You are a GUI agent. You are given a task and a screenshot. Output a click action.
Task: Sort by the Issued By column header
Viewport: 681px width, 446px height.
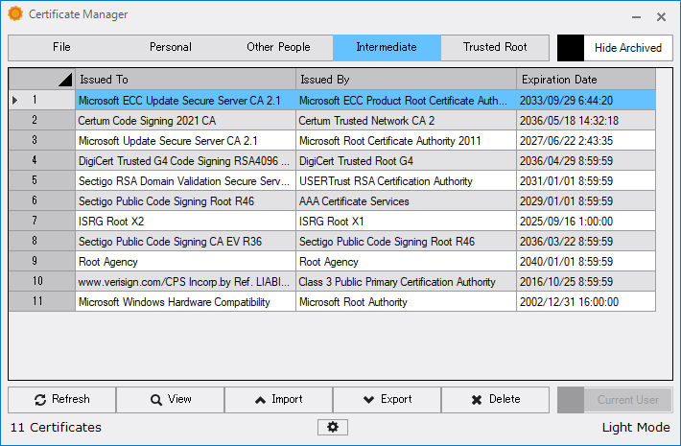(x=406, y=80)
